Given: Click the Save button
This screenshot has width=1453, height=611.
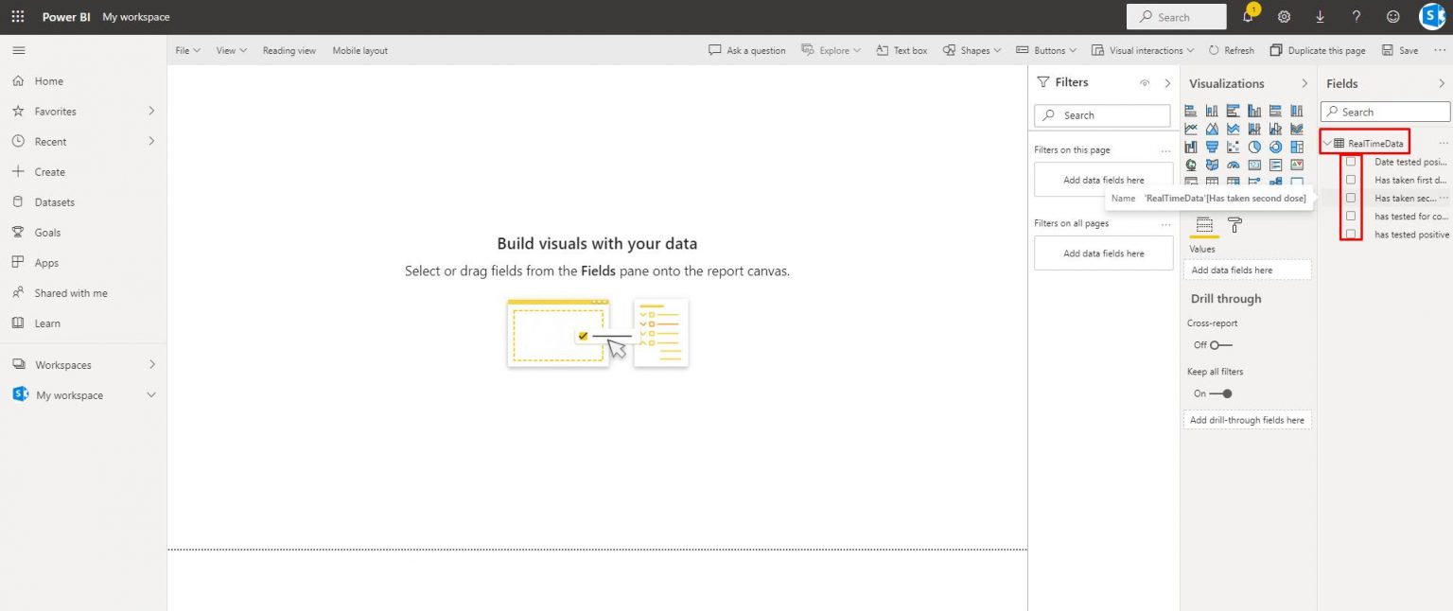Looking at the screenshot, I should coord(1399,50).
